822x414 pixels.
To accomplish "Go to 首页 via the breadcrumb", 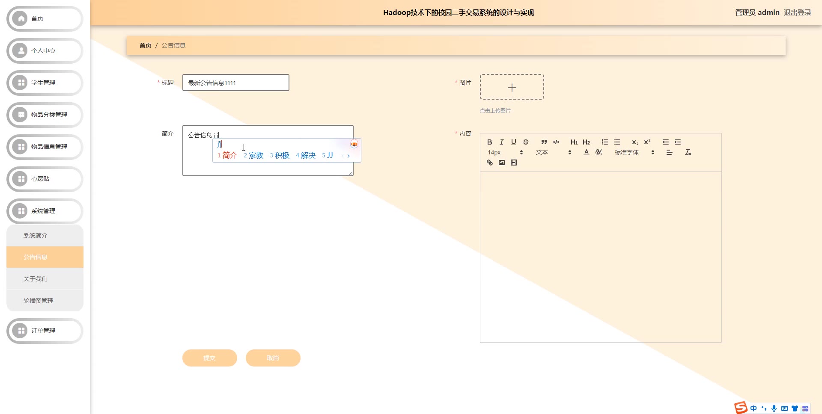I will [x=146, y=45].
